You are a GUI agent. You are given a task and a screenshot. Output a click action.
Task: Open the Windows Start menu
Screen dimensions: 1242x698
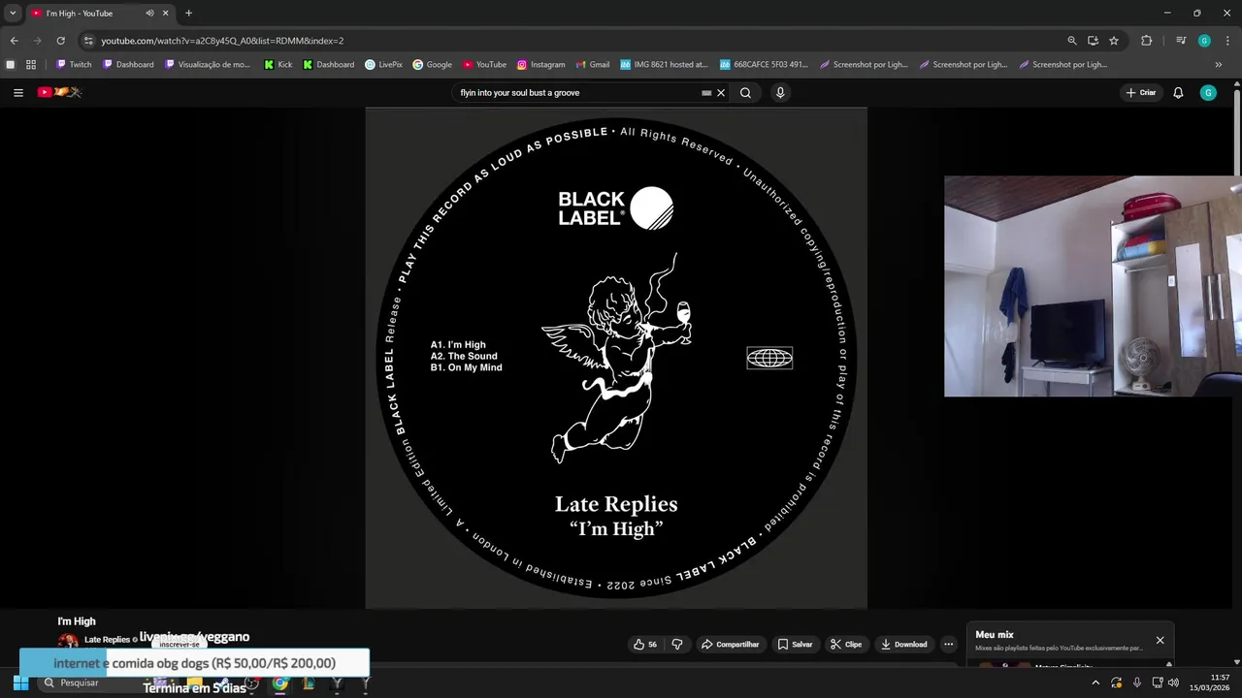[x=20, y=682]
